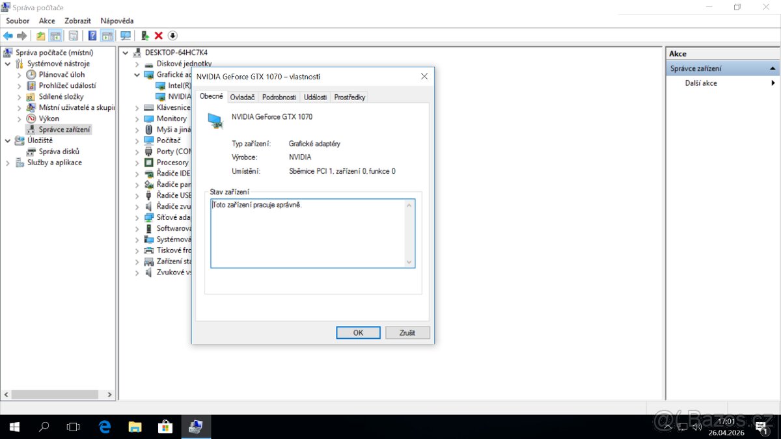Switch to the Podrobnosti tab

click(279, 97)
